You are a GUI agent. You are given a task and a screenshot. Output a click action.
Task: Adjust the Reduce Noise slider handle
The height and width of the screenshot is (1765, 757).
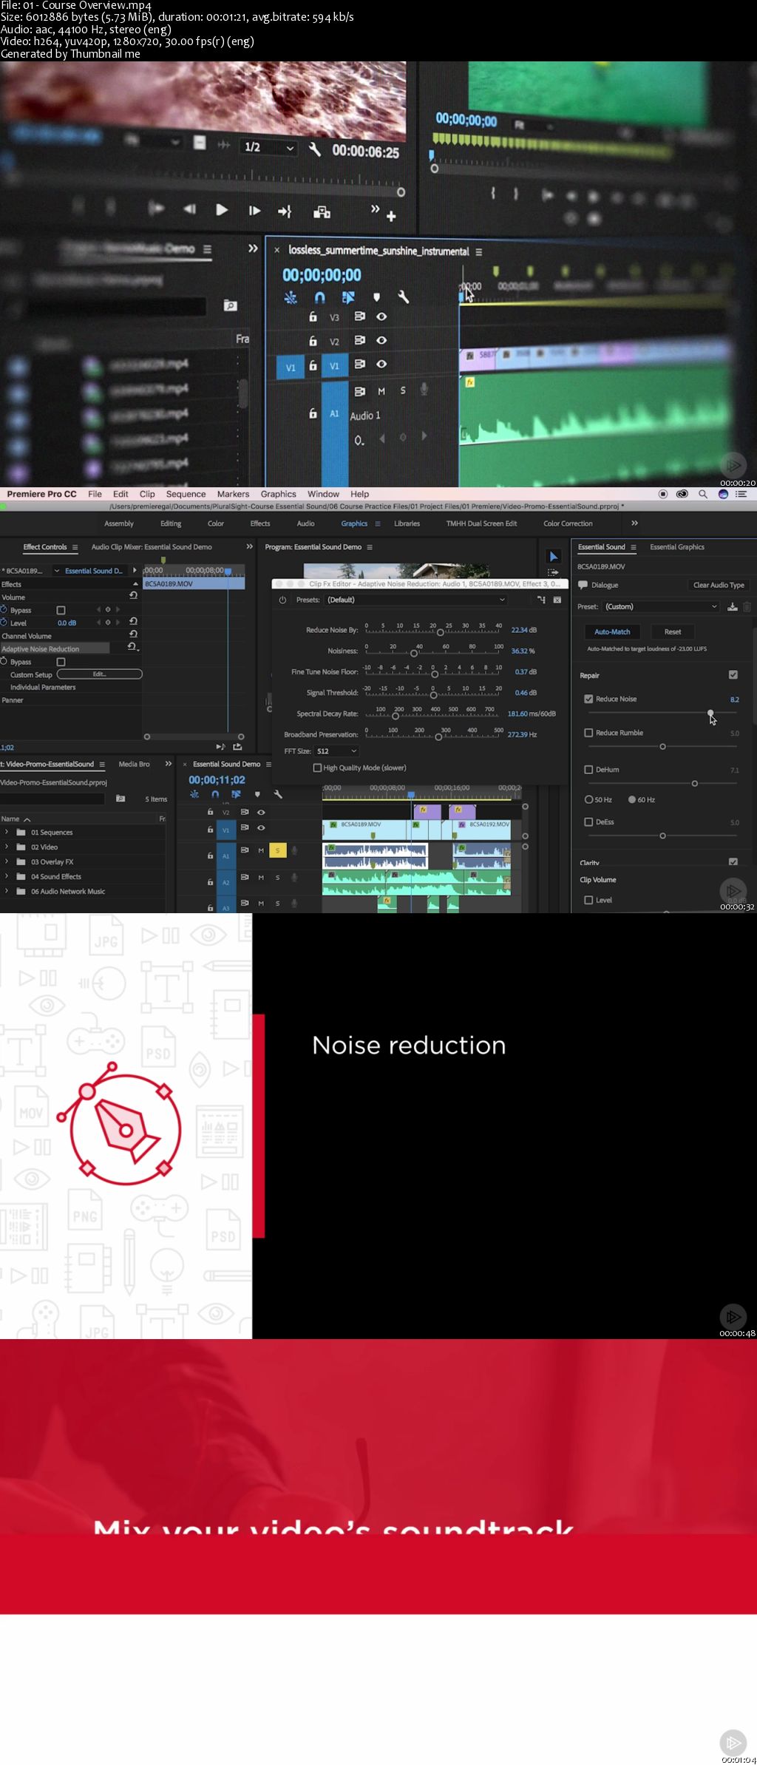[x=710, y=713]
